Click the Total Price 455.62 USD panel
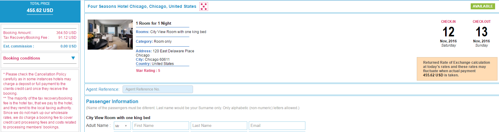This screenshot has width=499, height=132. [40, 11]
